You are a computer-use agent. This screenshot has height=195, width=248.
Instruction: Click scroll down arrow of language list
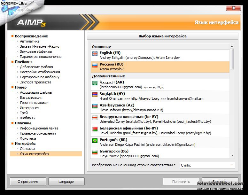232,155
